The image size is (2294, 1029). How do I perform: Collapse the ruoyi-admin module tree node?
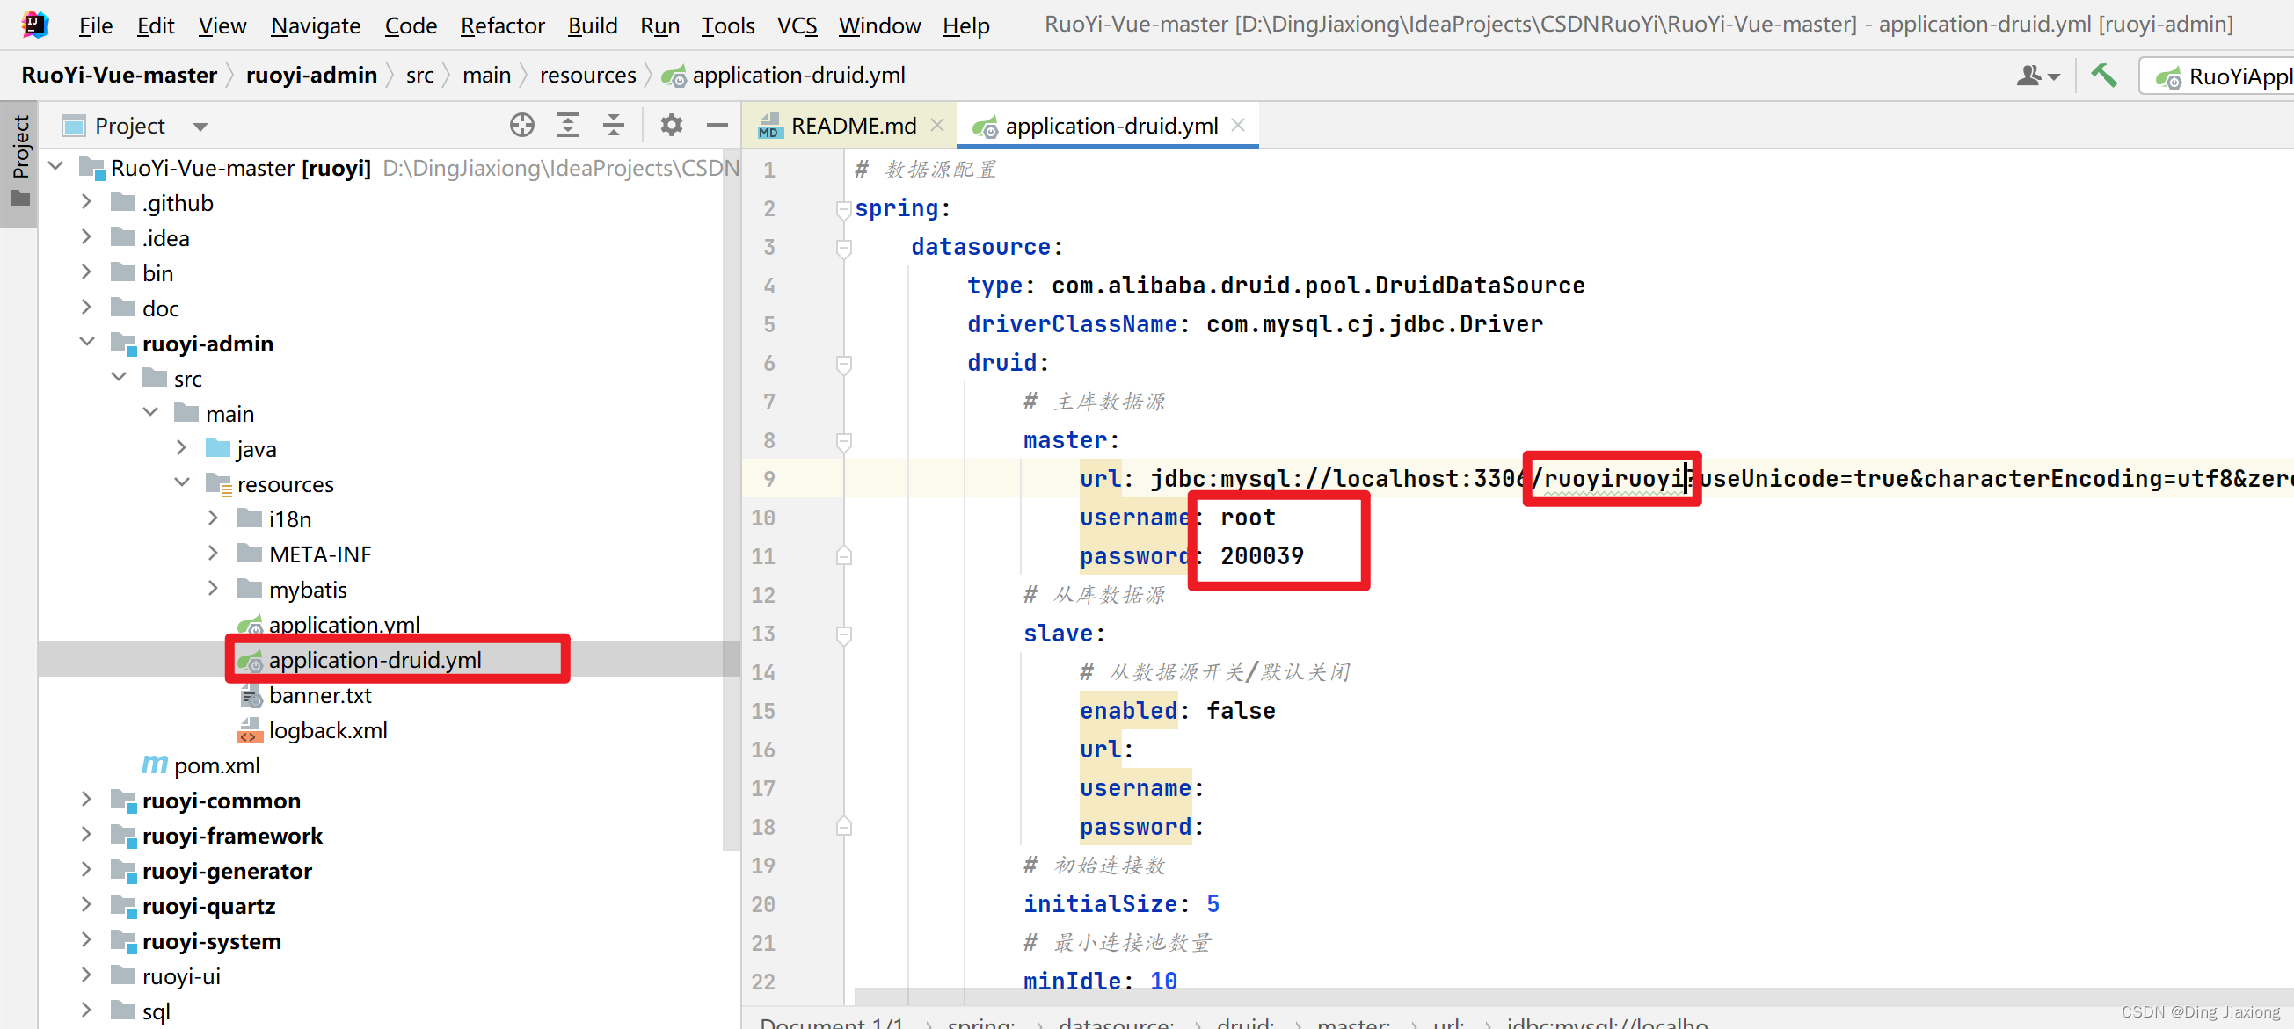pos(86,343)
